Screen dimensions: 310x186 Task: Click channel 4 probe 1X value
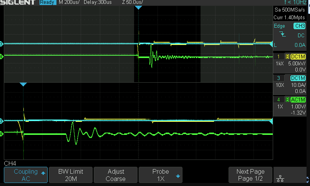coord(280,107)
